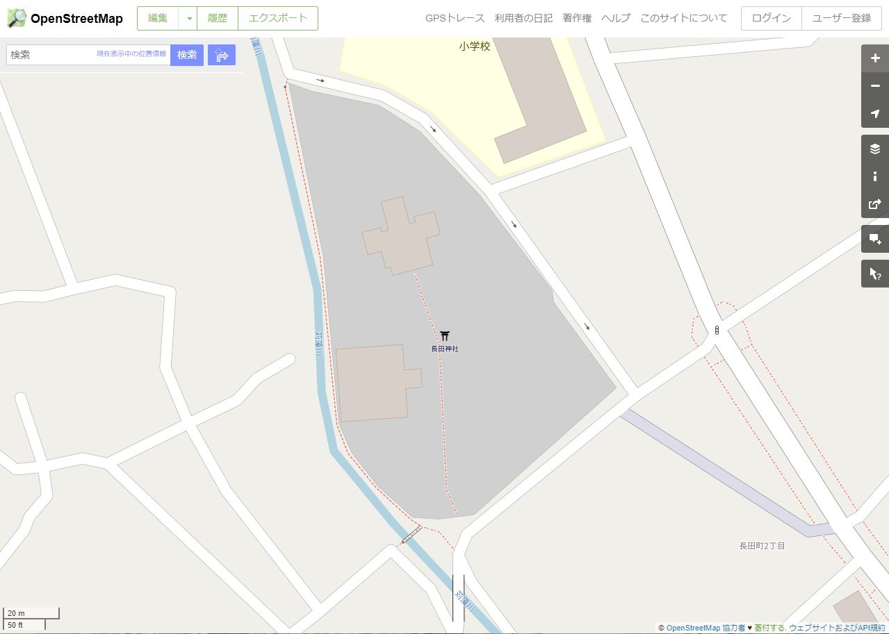Zoom out with the minus button

coord(875,86)
